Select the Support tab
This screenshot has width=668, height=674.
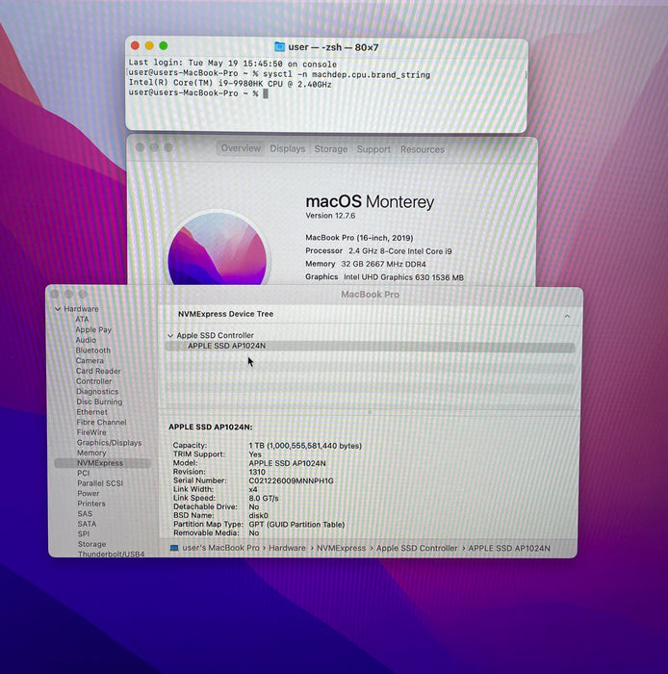pos(373,149)
